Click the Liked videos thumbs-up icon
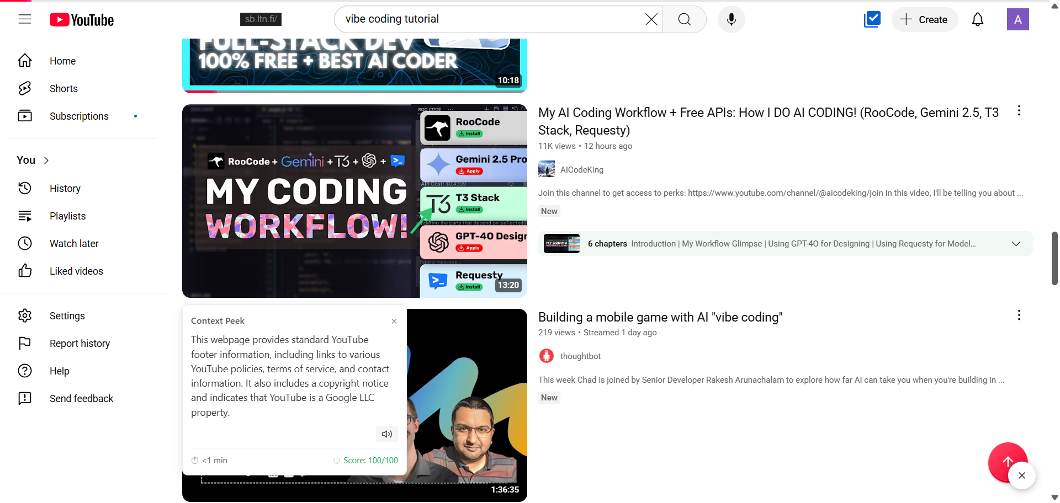Image resolution: width=1060 pixels, height=503 pixels. pyautogui.click(x=25, y=271)
